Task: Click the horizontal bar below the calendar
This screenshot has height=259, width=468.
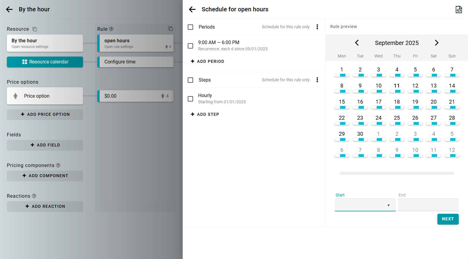Action: pyautogui.click(x=397, y=173)
